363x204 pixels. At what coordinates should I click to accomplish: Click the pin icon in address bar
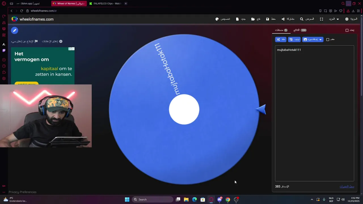tap(320, 11)
